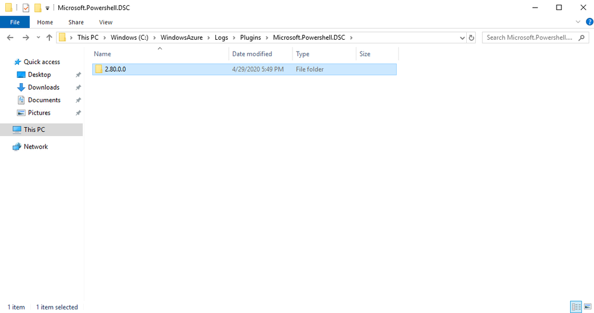
Task: Click the search magnifier icon
Action: [582, 37]
